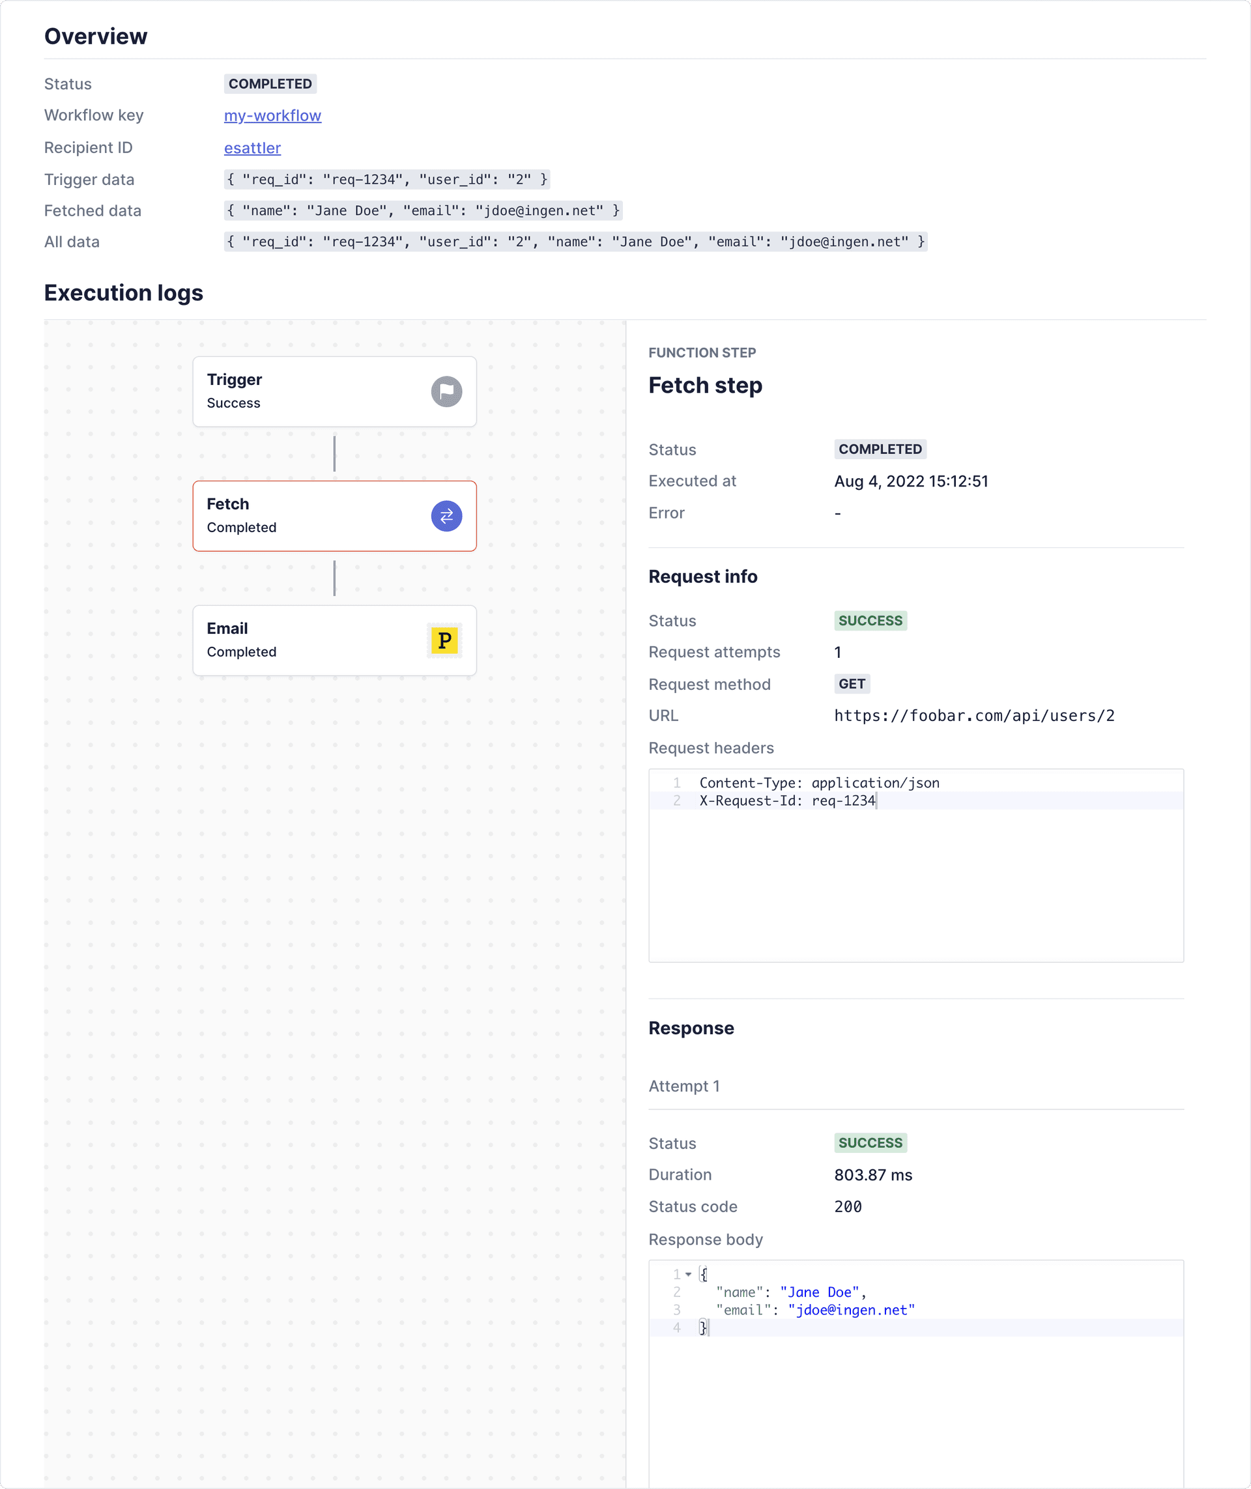Screen dimensions: 1251x1489
Task: Click the Trigger data JSON value
Action: click(387, 179)
